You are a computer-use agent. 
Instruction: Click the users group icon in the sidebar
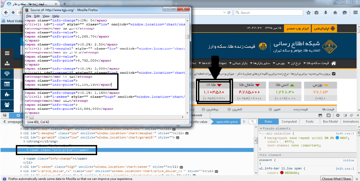[x=7, y=105]
